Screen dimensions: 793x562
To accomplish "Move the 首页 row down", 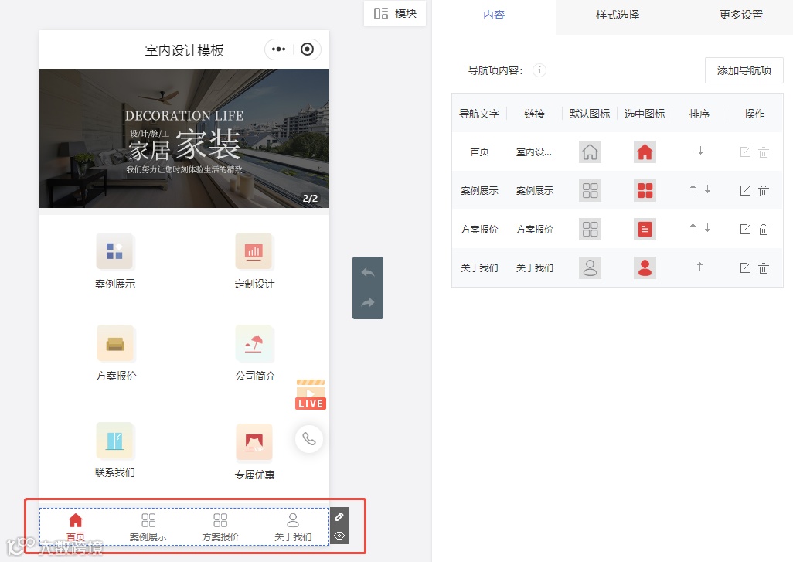I will pos(700,151).
